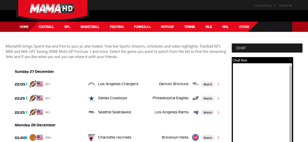Click the football icon in Cowboys row
Viewport: 308px width, 142px height.
pyautogui.click(x=33, y=98)
